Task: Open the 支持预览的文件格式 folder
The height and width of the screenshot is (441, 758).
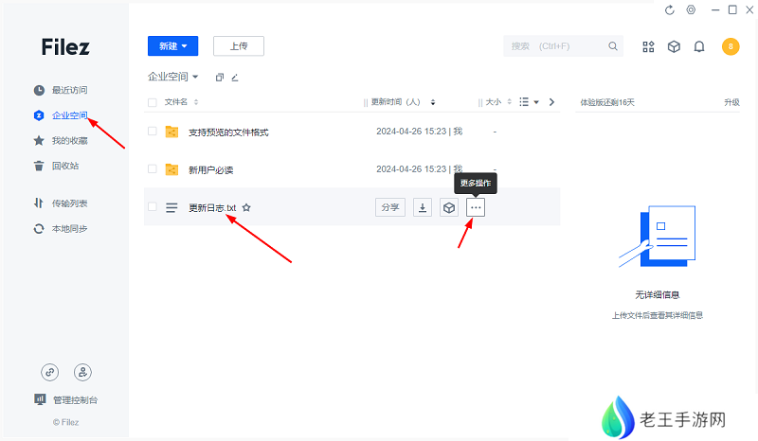Action: click(x=228, y=132)
